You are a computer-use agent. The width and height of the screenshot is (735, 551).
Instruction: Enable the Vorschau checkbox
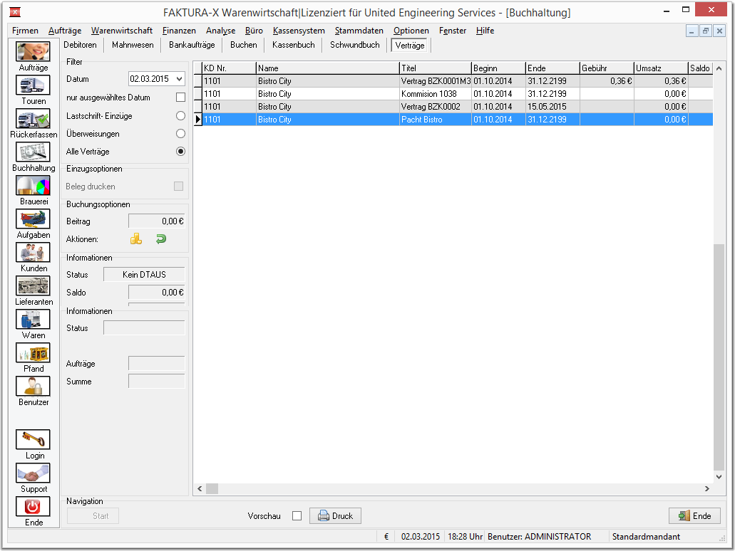tap(297, 516)
